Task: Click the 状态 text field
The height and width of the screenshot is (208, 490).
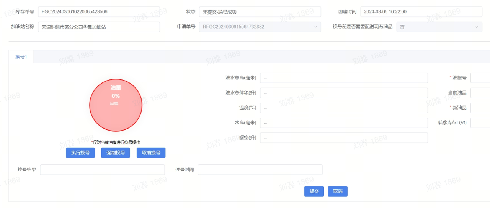Action: (260, 12)
